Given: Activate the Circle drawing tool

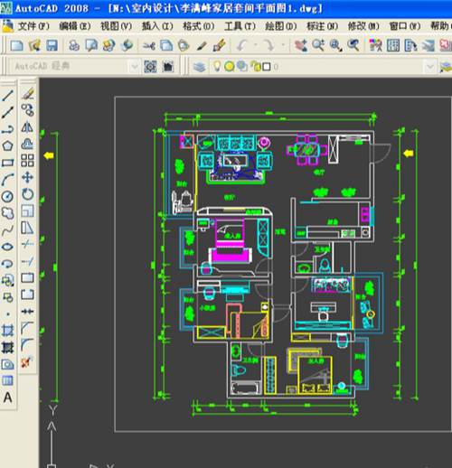Looking at the screenshot, I should click(7, 197).
